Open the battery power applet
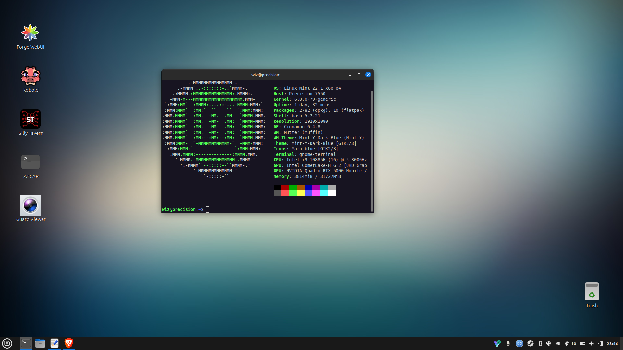 (601, 344)
